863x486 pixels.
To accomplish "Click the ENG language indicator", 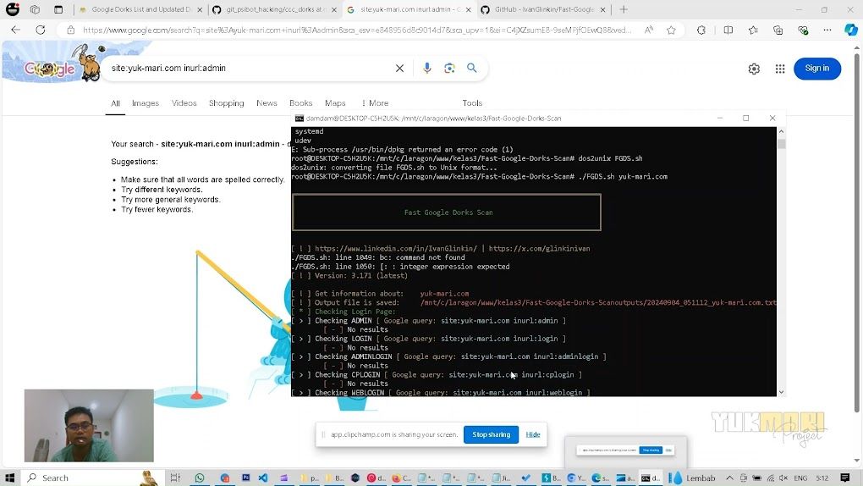I will coord(800,478).
